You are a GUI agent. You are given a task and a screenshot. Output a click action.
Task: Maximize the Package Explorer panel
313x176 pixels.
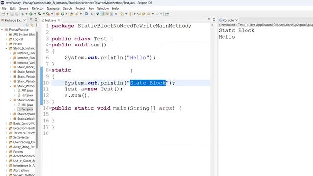point(36,20)
